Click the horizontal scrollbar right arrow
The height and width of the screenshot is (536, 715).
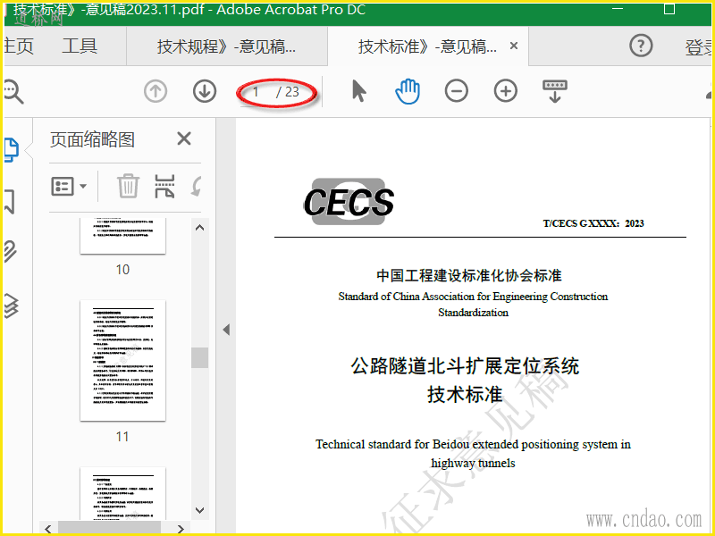pos(181,528)
